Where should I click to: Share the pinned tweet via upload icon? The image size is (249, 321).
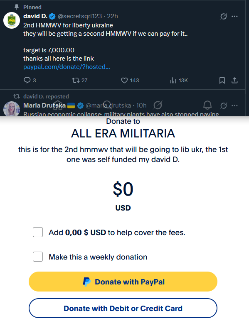pos(234,80)
